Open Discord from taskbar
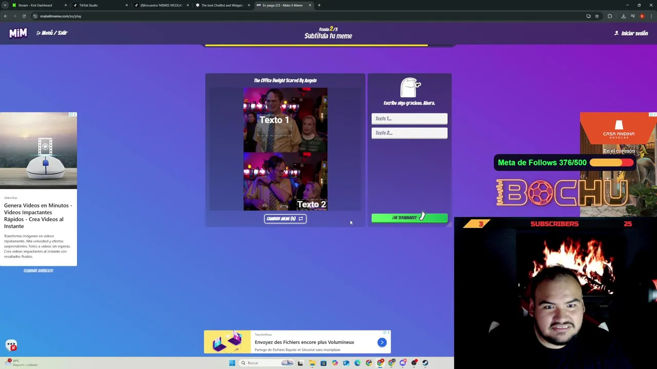657x369 pixels. point(403,363)
